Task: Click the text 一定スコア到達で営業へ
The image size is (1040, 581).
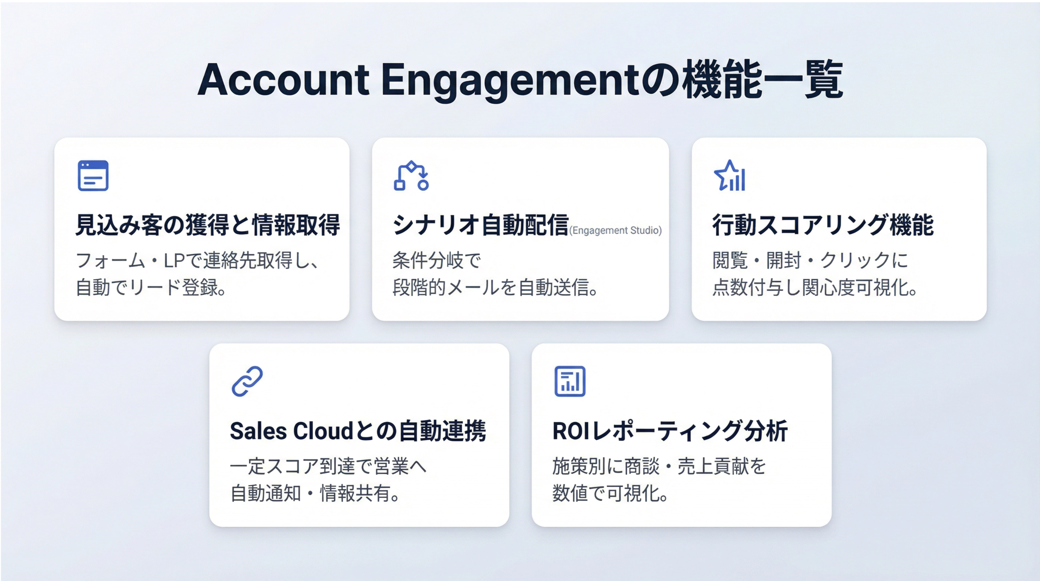Action: [328, 466]
